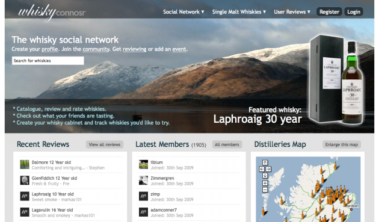Open Zimmergren's member avatar
Screen dimensions: 379x222
143,180
